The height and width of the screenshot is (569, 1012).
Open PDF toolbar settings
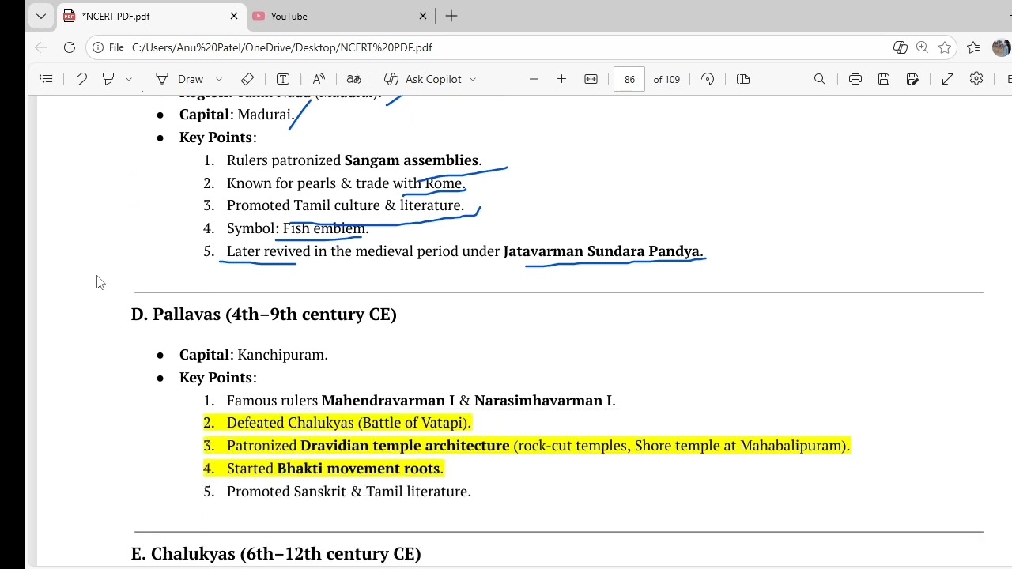[976, 79]
